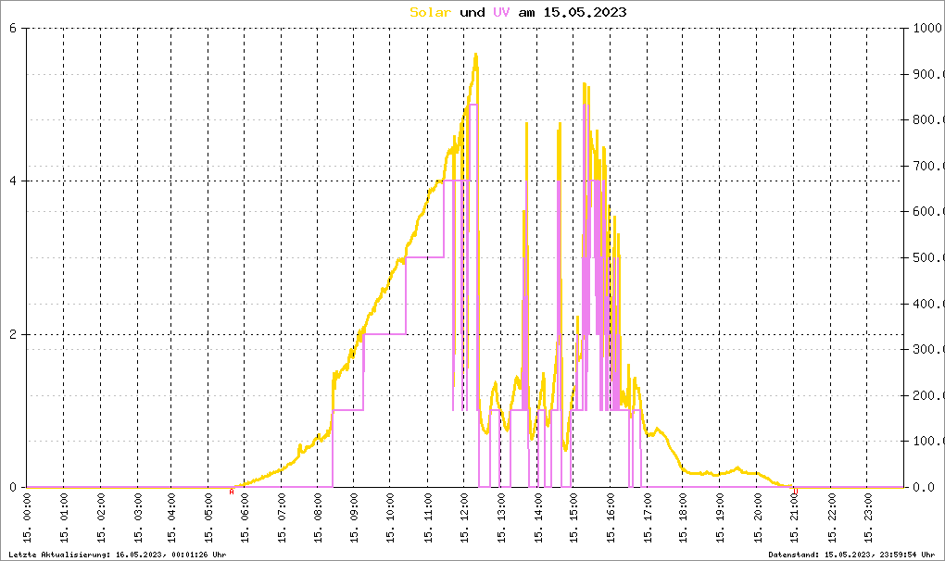Image resolution: width=945 pixels, height=561 pixels.
Task: Click the time label "15. 07:00"
Action: click(282, 518)
